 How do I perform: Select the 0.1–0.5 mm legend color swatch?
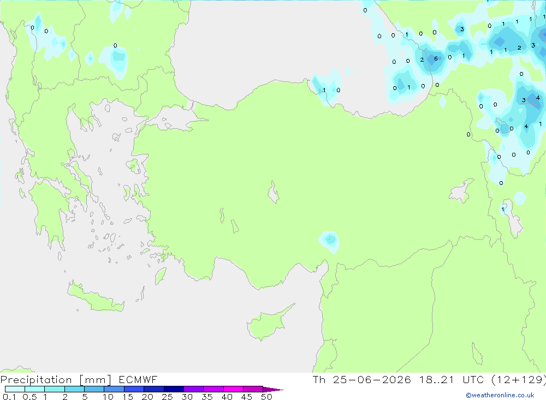point(15,389)
